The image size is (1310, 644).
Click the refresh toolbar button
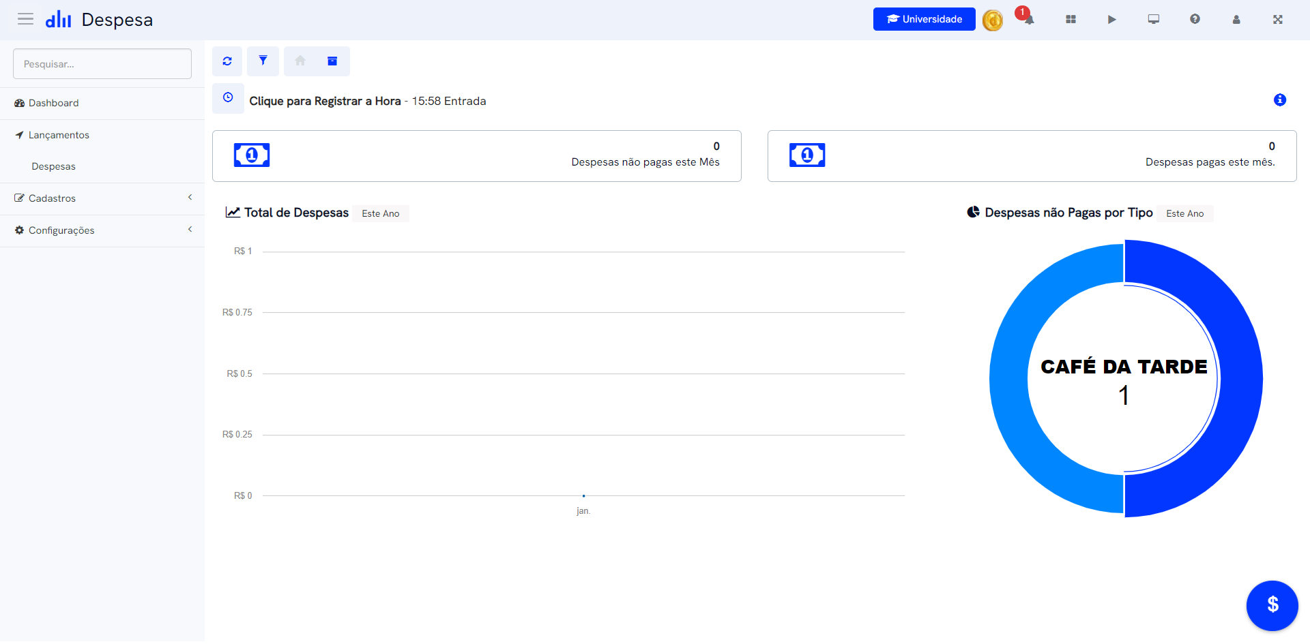tap(227, 61)
